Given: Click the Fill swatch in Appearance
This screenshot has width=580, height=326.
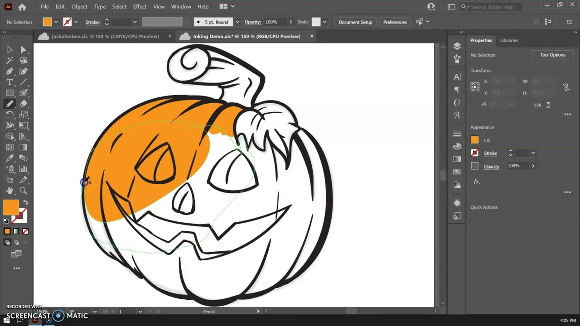Looking at the screenshot, I should (x=474, y=140).
